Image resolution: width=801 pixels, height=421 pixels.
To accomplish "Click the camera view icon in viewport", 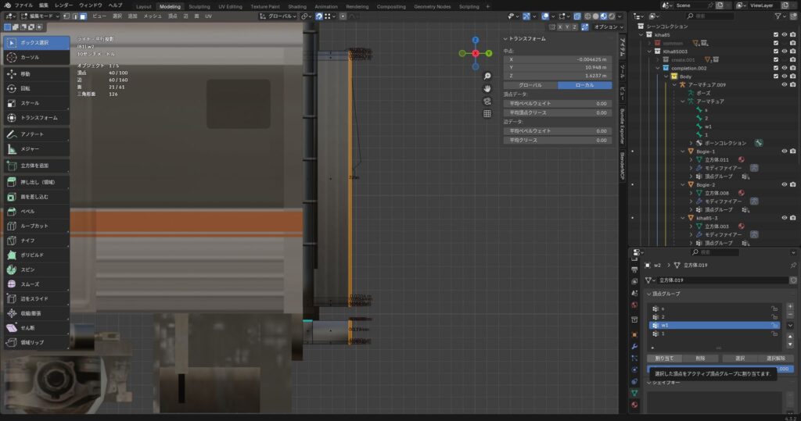I will tap(487, 101).
